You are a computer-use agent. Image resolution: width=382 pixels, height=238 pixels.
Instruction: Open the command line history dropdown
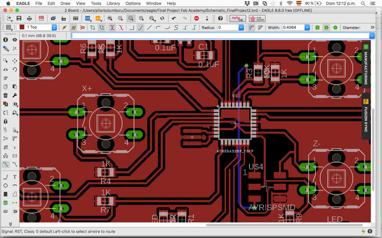click(x=372, y=36)
